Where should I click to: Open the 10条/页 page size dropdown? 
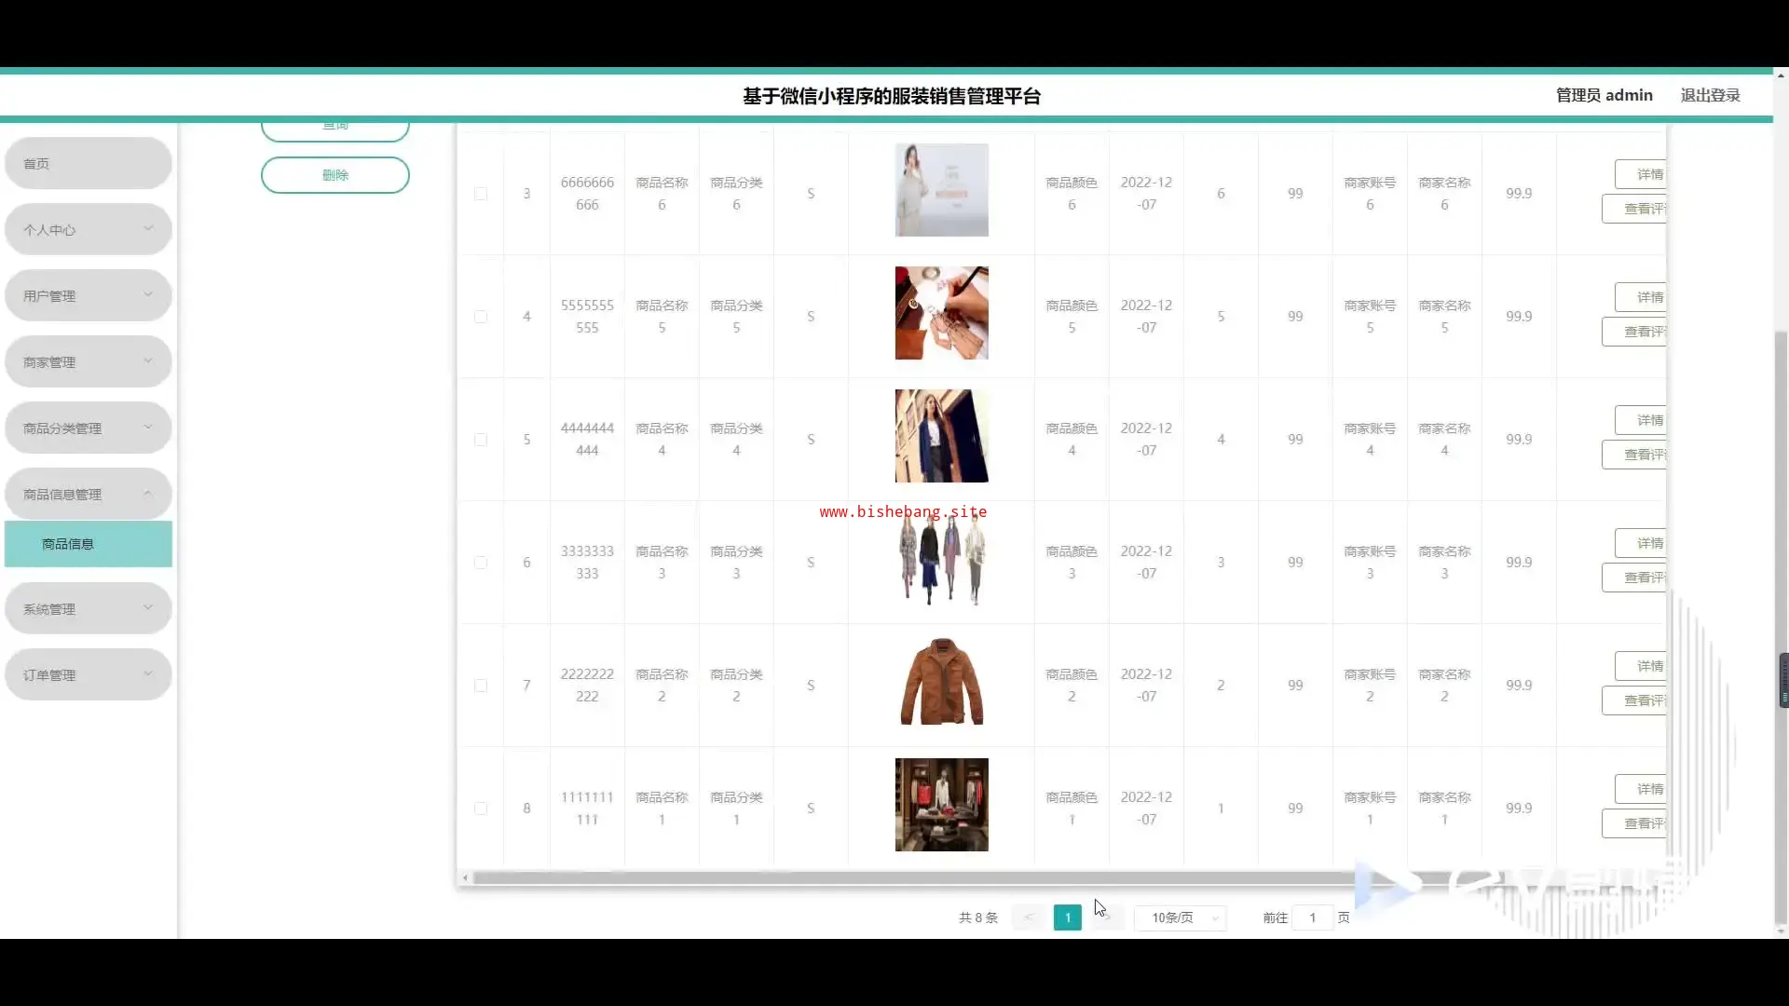pos(1180,918)
